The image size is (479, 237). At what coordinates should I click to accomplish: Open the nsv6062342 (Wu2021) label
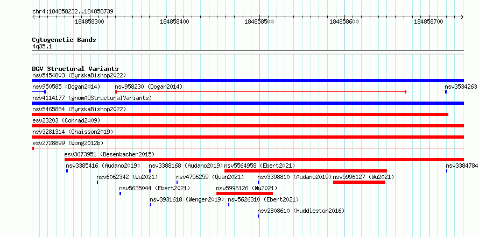(x=127, y=177)
